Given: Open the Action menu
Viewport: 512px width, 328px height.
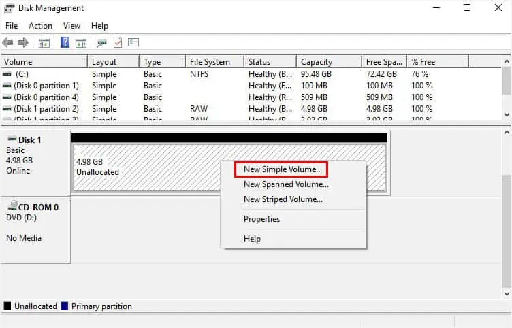Looking at the screenshot, I should point(40,26).
